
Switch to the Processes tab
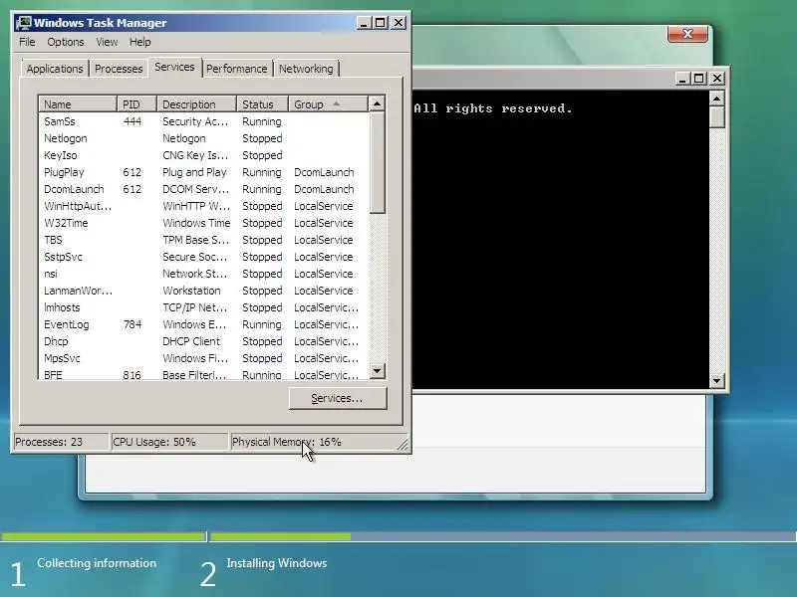pyautogui.click(x=119, y=69)
